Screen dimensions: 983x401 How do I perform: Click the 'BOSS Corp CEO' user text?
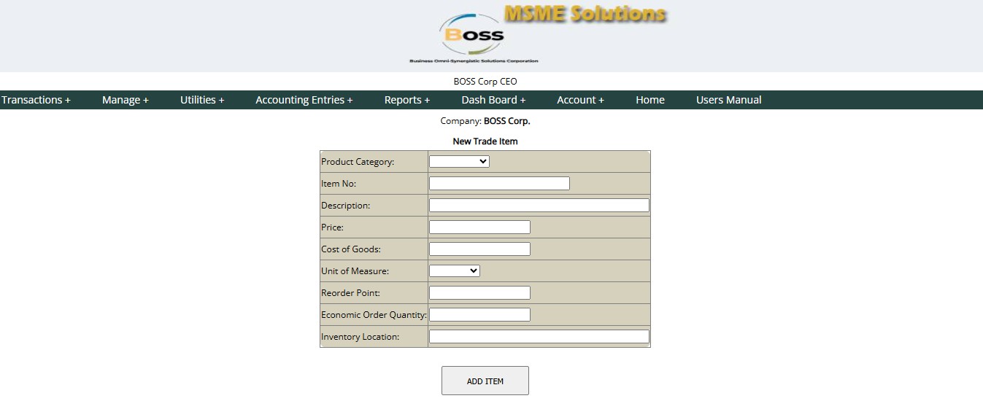(x=485, y=82)
